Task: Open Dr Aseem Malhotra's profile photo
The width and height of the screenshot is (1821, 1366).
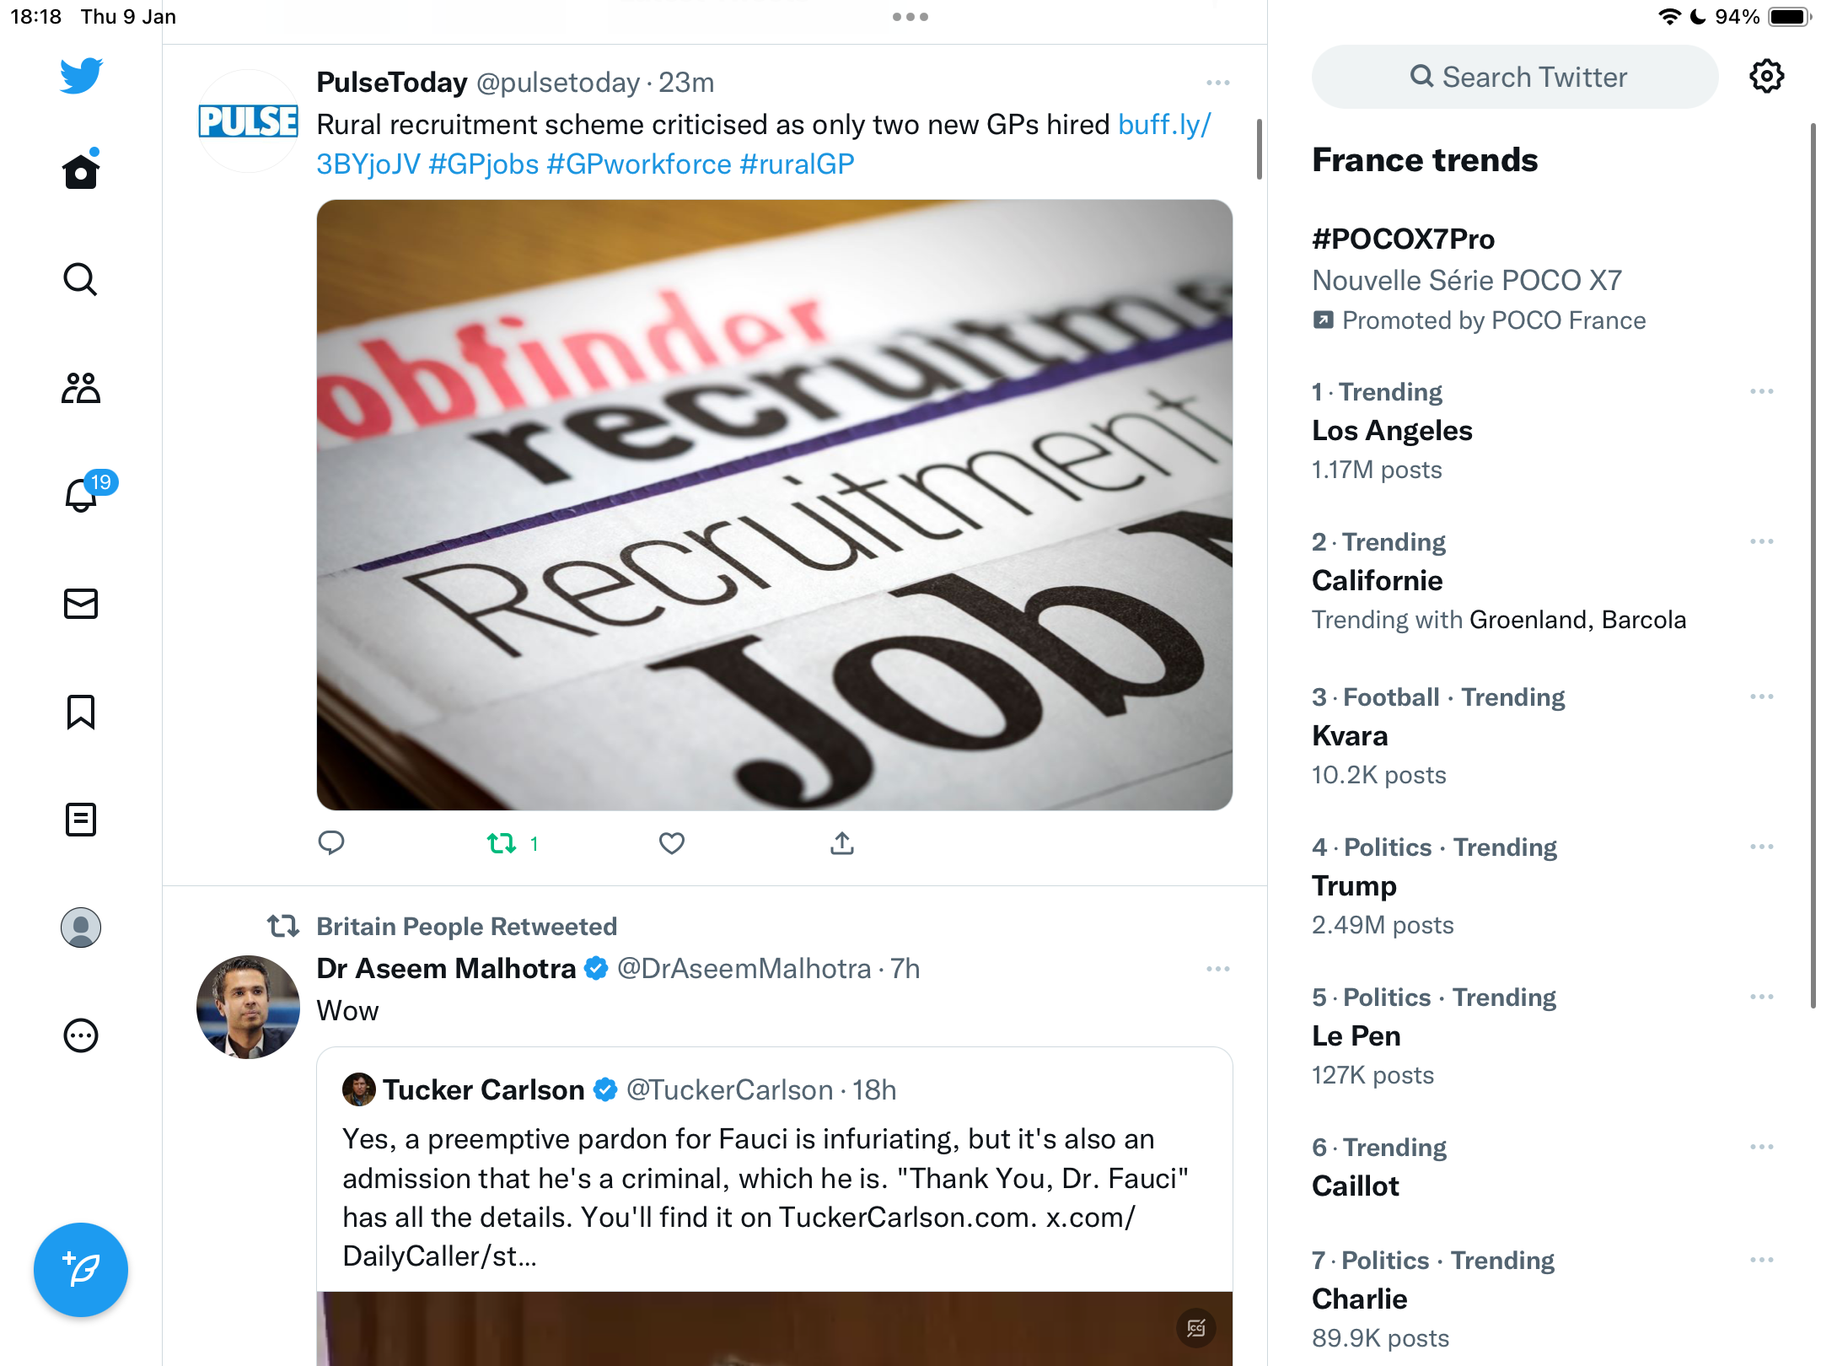Action: (248, 1007)
